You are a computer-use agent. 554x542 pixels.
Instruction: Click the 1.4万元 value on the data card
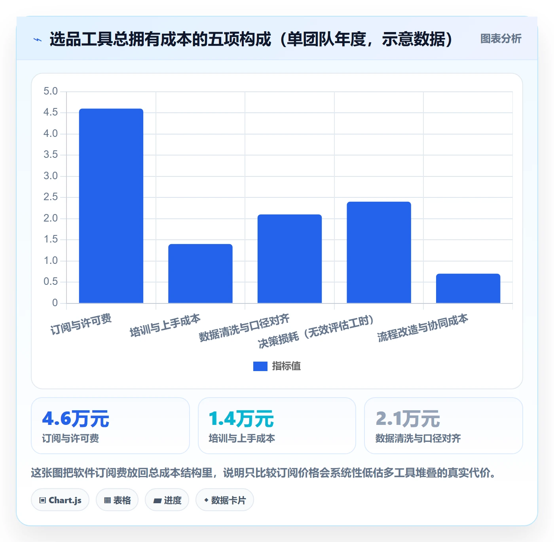click(x=241, y=419)
